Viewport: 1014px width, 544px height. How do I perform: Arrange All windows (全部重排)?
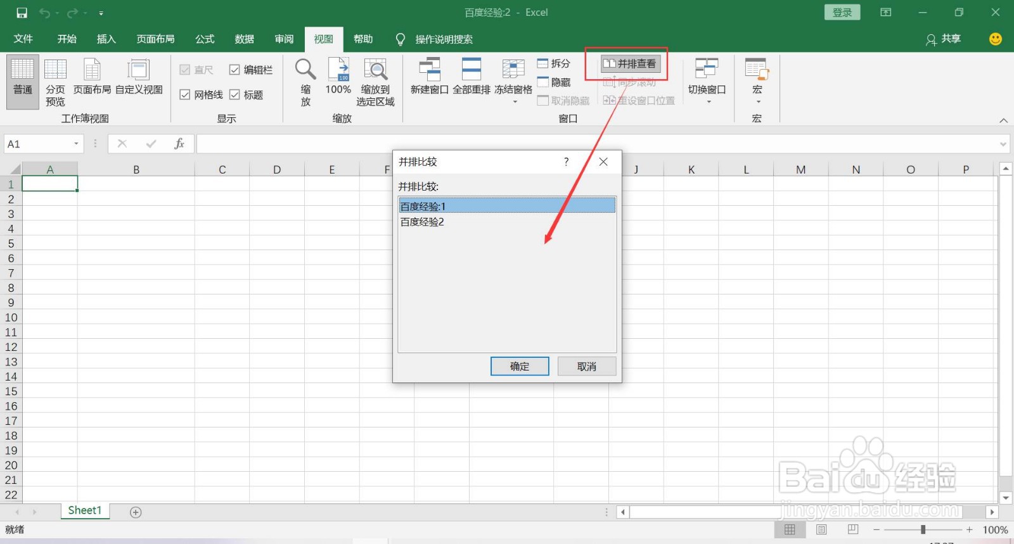[x=472, y=77]
